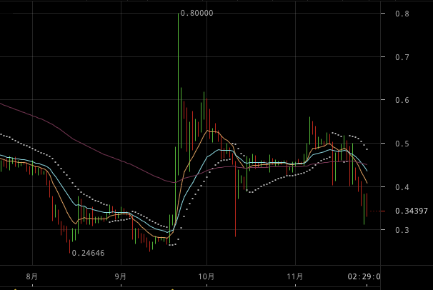Viewport: 433px width, 290px height.
Task: Click the 11月 label on time axis
Action: [295, 276]
